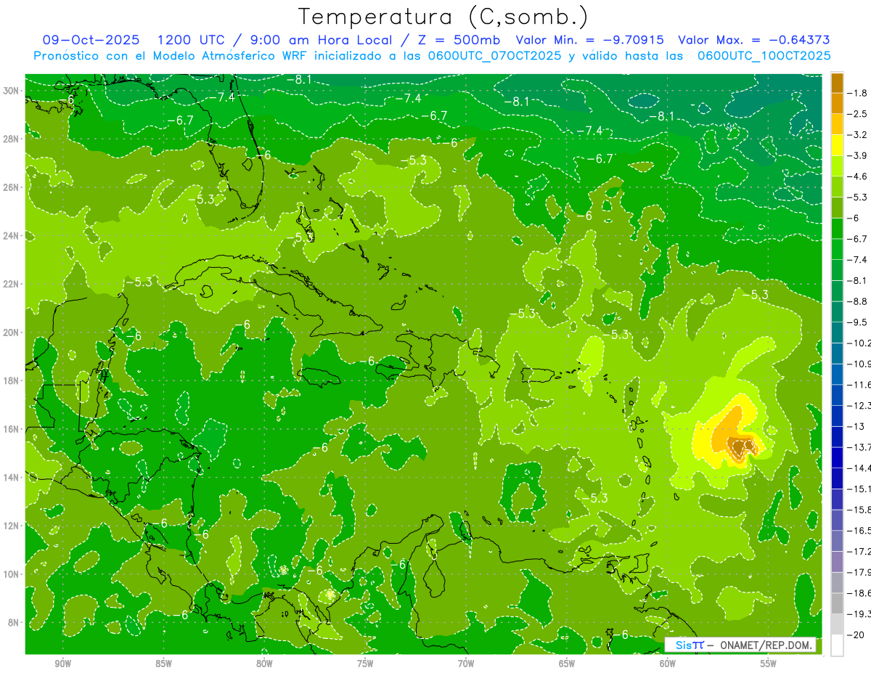
Task: Click the 90W longitude tick label
Action: click(63, 664)
